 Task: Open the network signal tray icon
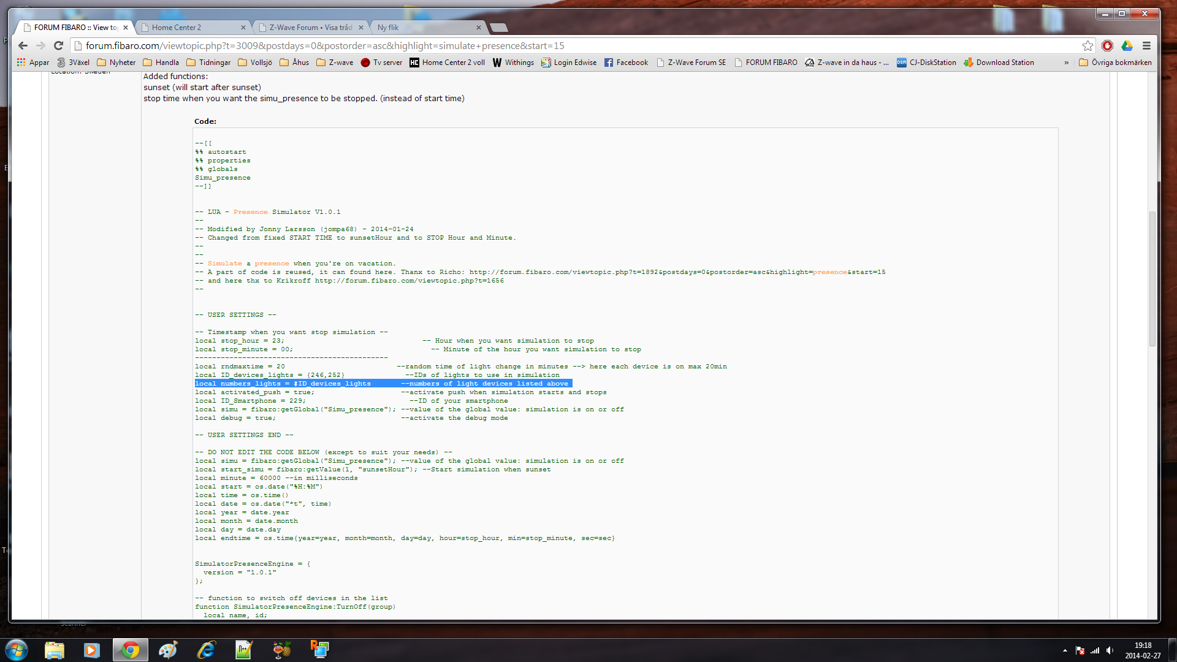(1095, 650)
